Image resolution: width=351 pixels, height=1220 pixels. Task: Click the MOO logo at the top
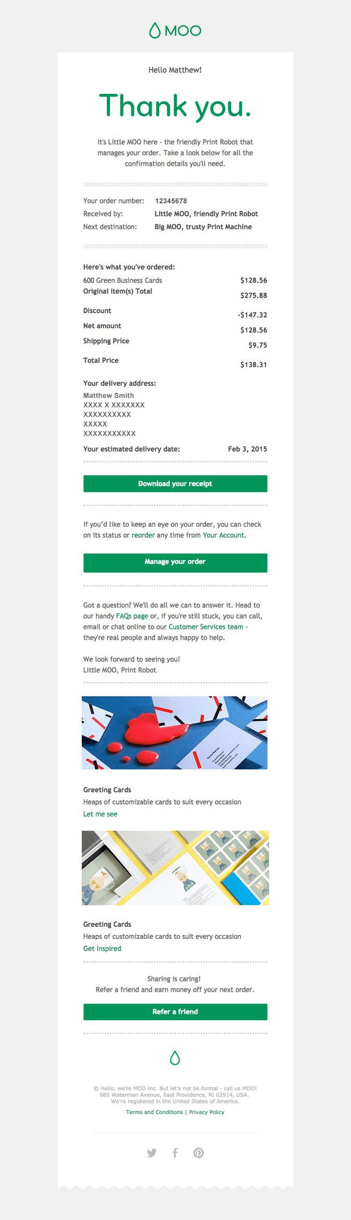(x=175, y=30)
